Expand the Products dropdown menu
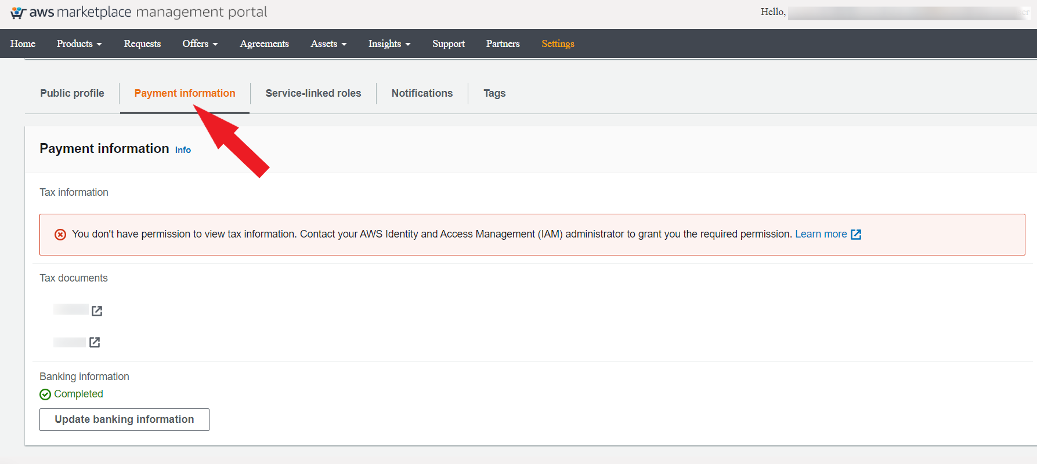The width and height of the screenshot is (1037, 464). click(x=80, y=43)
